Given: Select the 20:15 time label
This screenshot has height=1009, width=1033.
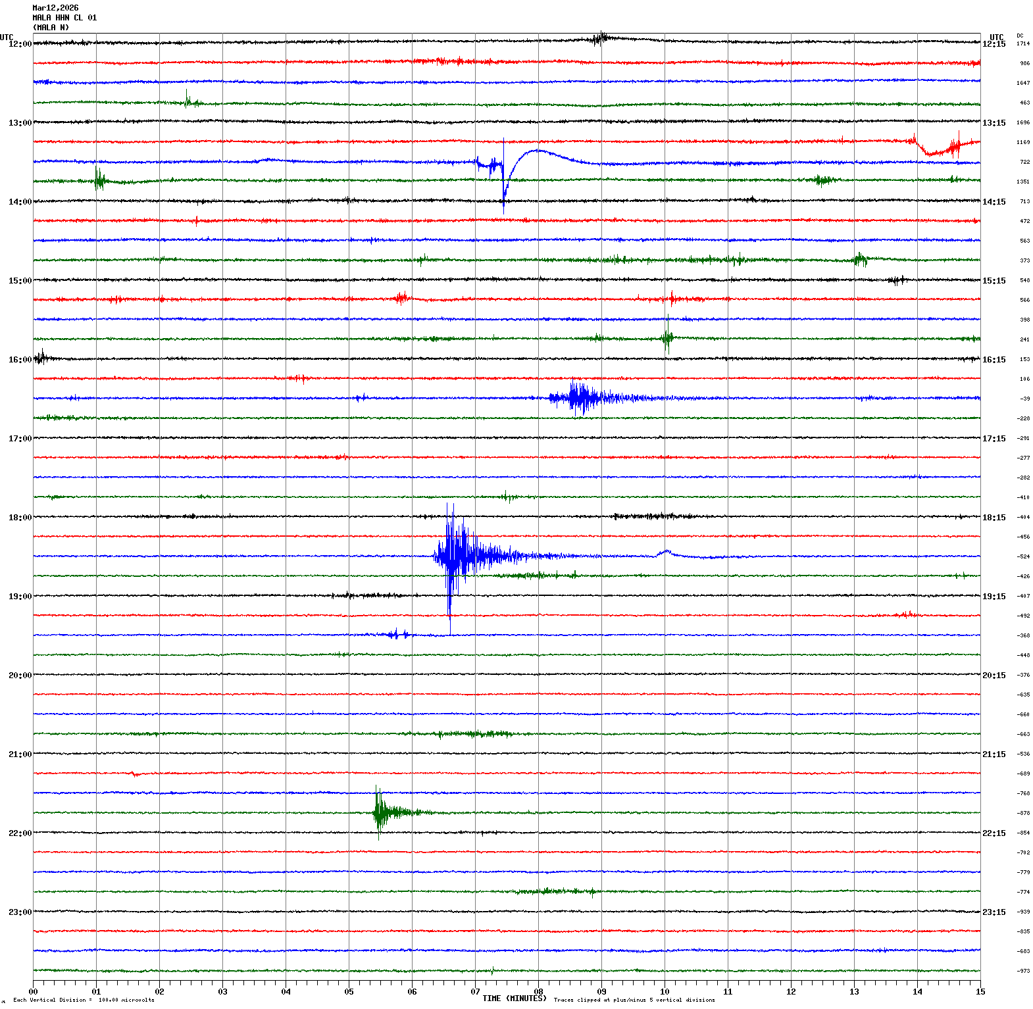Looking at the screenshot, I should click(x=994, y=676).
